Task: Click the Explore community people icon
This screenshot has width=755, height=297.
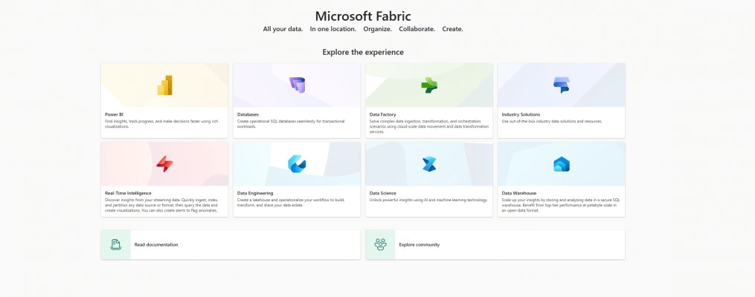Action: [380, 244]
